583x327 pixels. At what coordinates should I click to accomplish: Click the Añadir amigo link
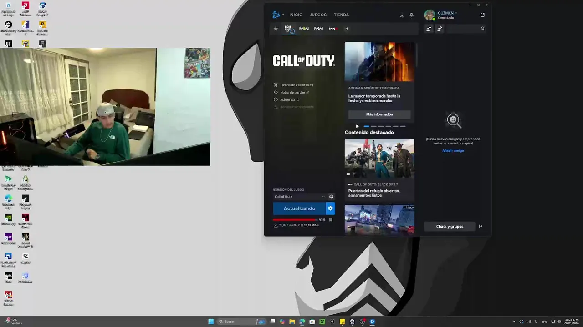click(x=453, y=150)
